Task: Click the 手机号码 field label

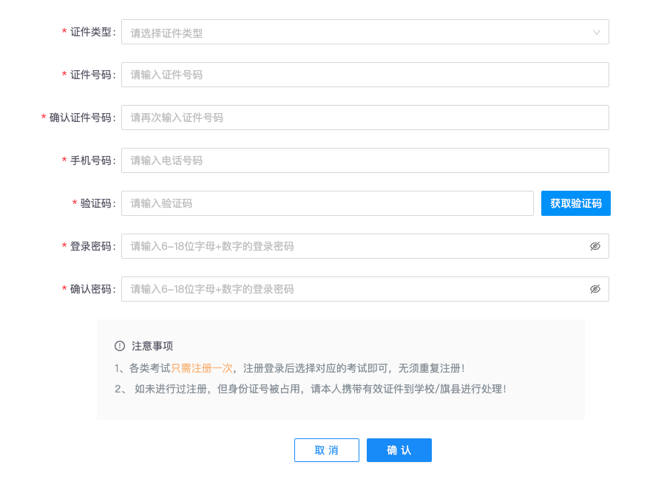Action: pyautogui.click(x=90, y=160)
